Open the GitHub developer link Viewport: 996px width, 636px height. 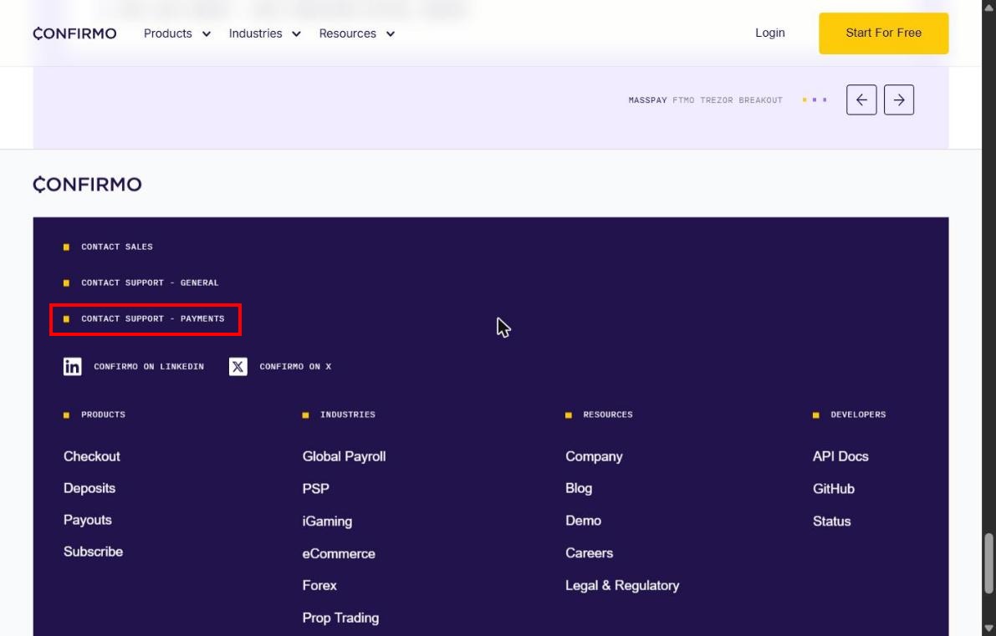point(834,489)
